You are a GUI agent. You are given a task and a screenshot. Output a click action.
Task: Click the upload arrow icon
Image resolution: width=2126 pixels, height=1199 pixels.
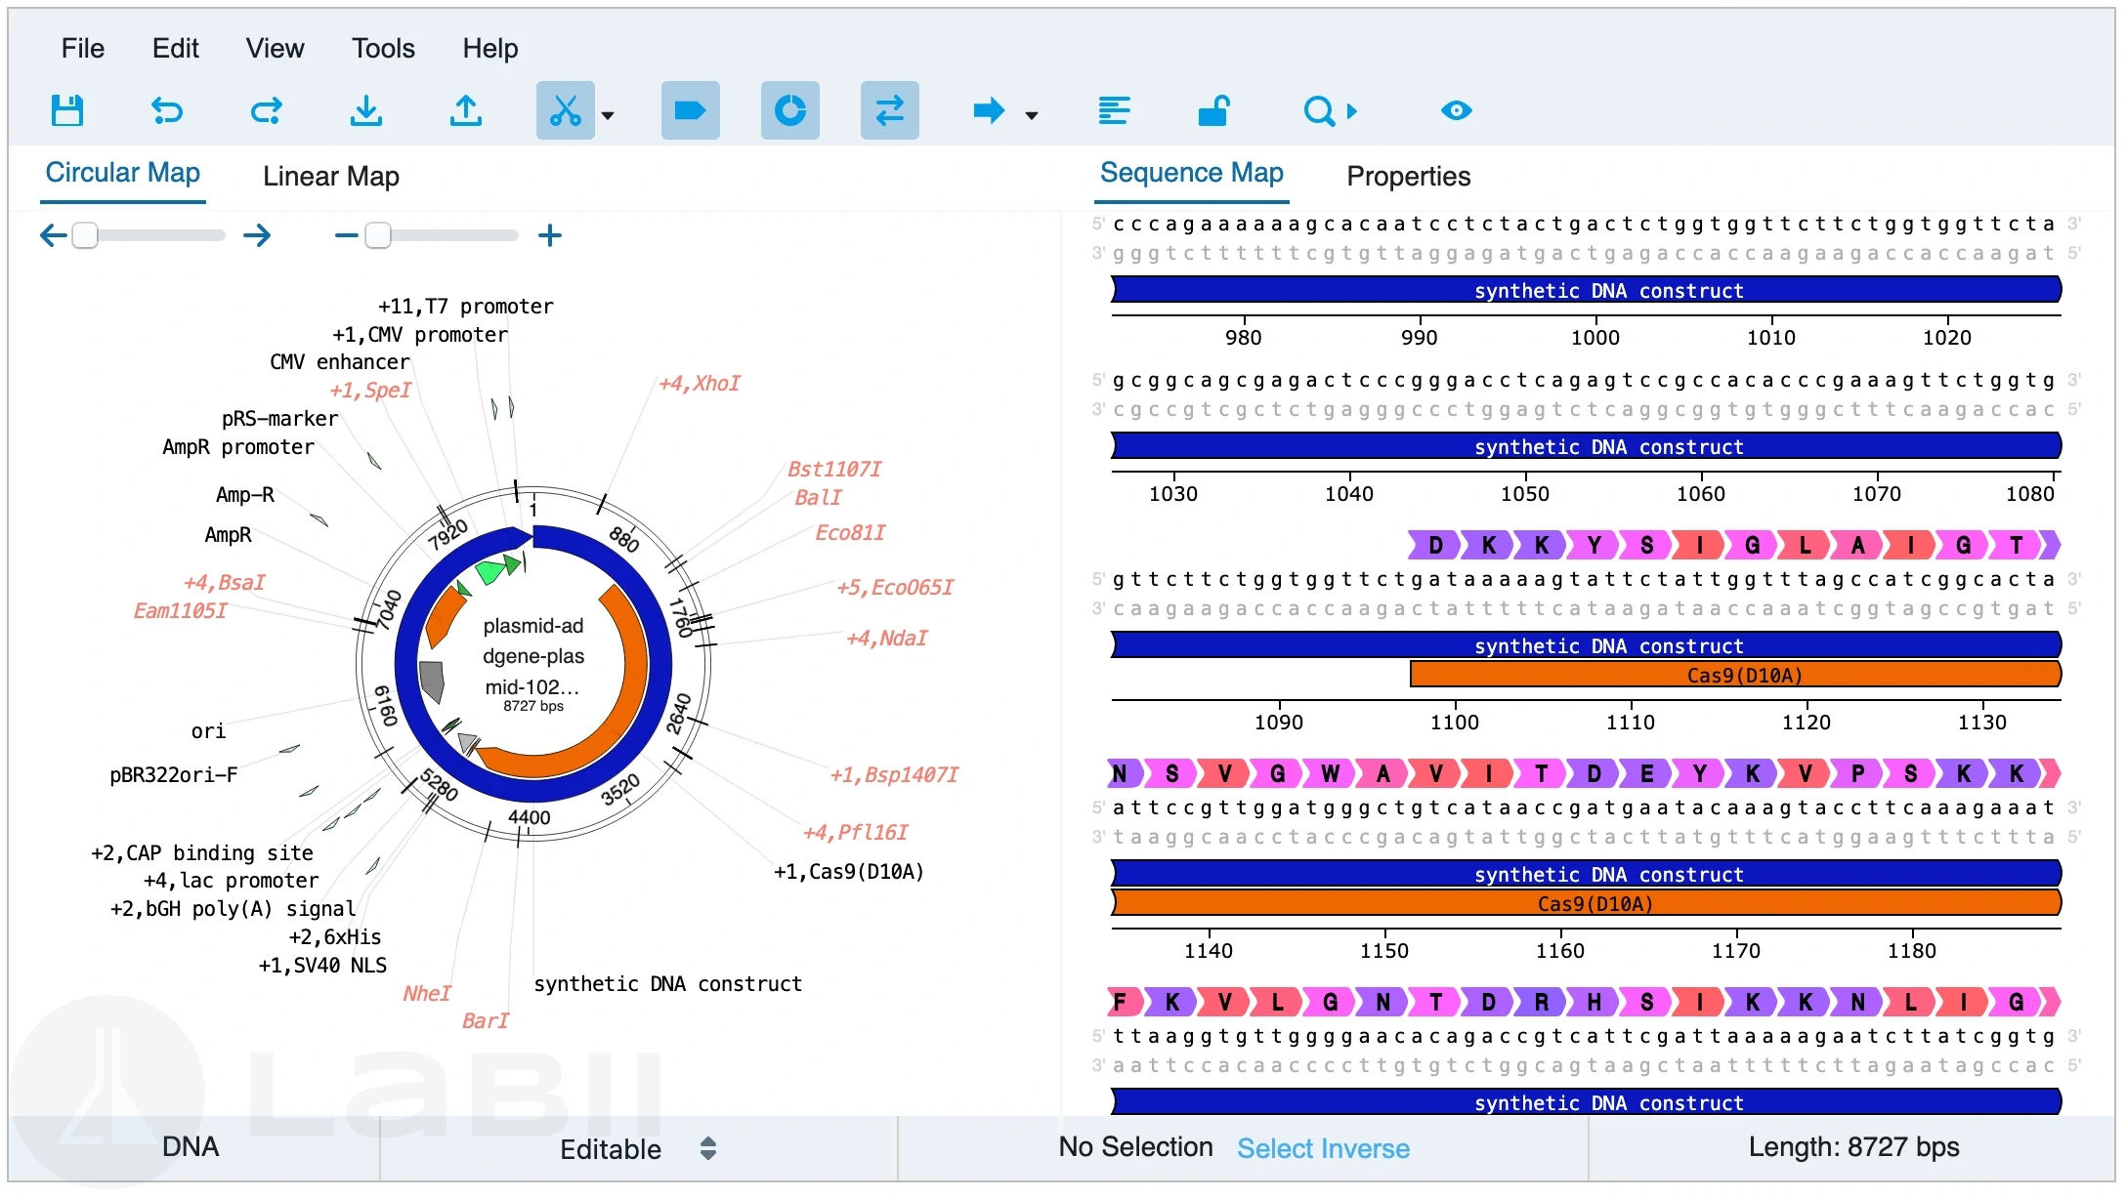click(x=466, y=110)
